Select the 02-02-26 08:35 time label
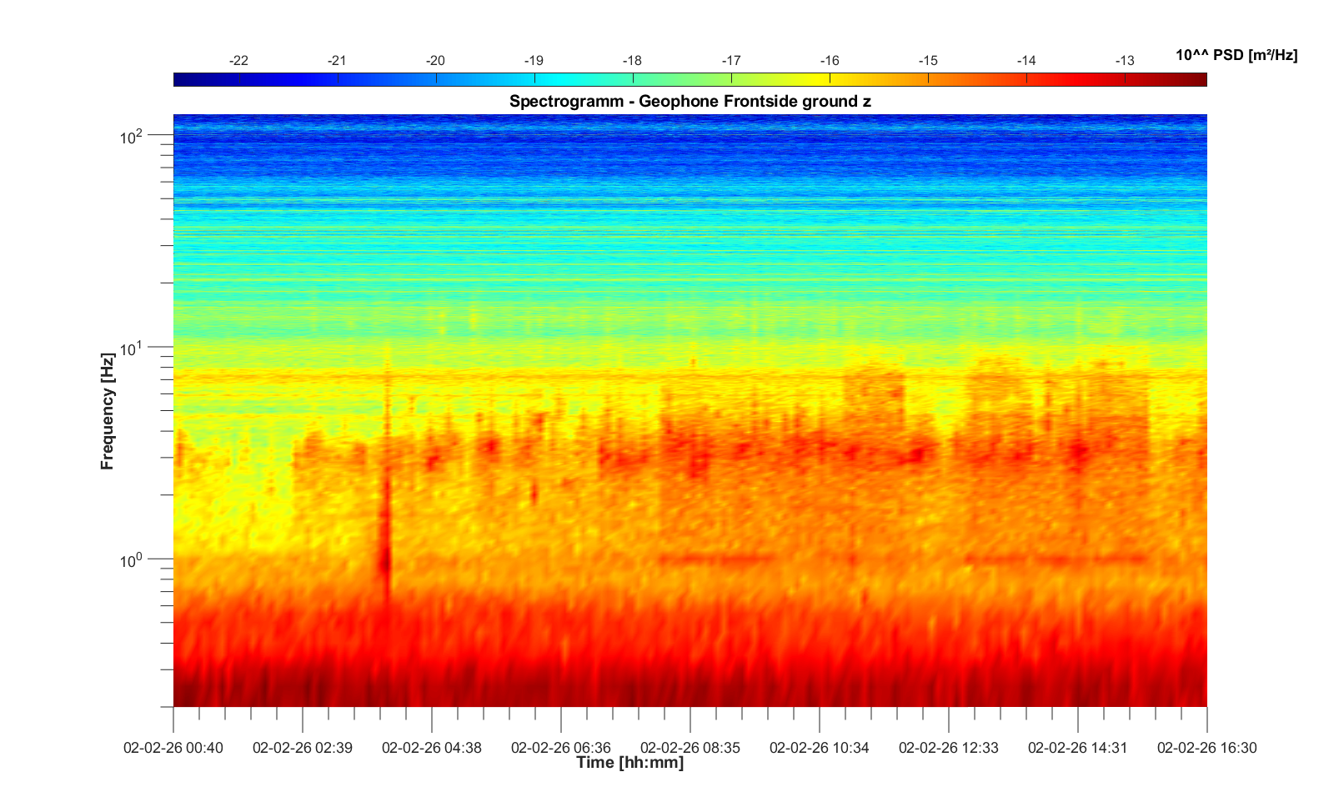1334x787 pixels. click(690, 748)
